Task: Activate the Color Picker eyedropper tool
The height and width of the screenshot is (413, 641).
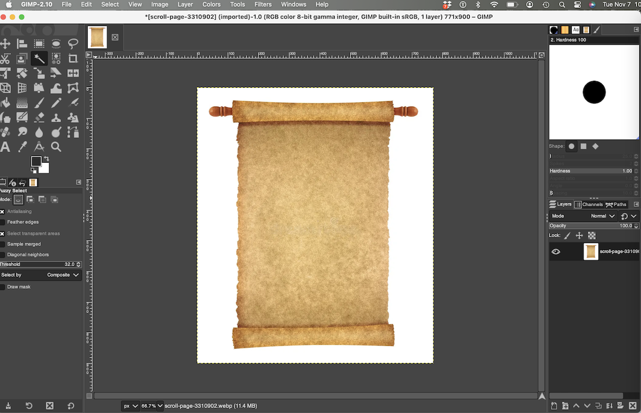Action: [x=23, y=147]
